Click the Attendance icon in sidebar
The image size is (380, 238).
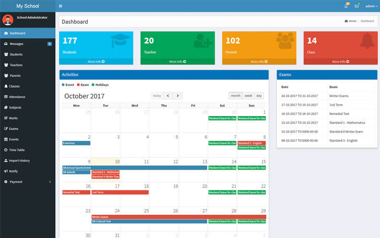click(6, 97)
